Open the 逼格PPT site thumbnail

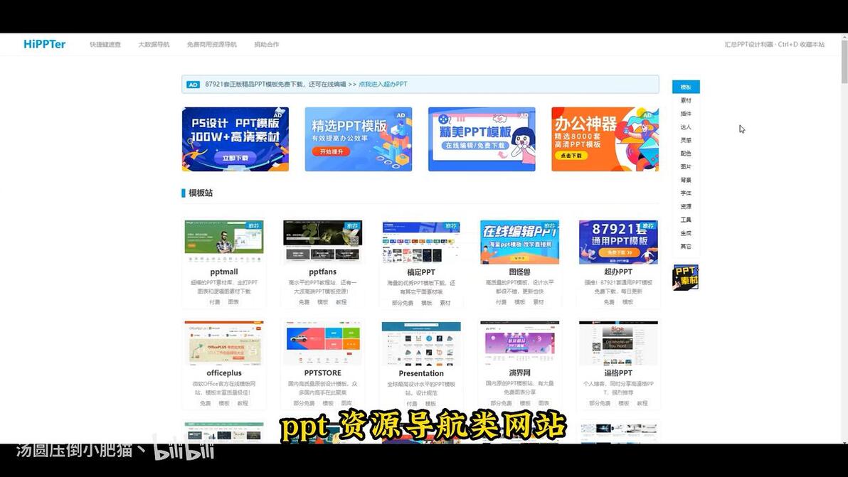pos(618,343)
